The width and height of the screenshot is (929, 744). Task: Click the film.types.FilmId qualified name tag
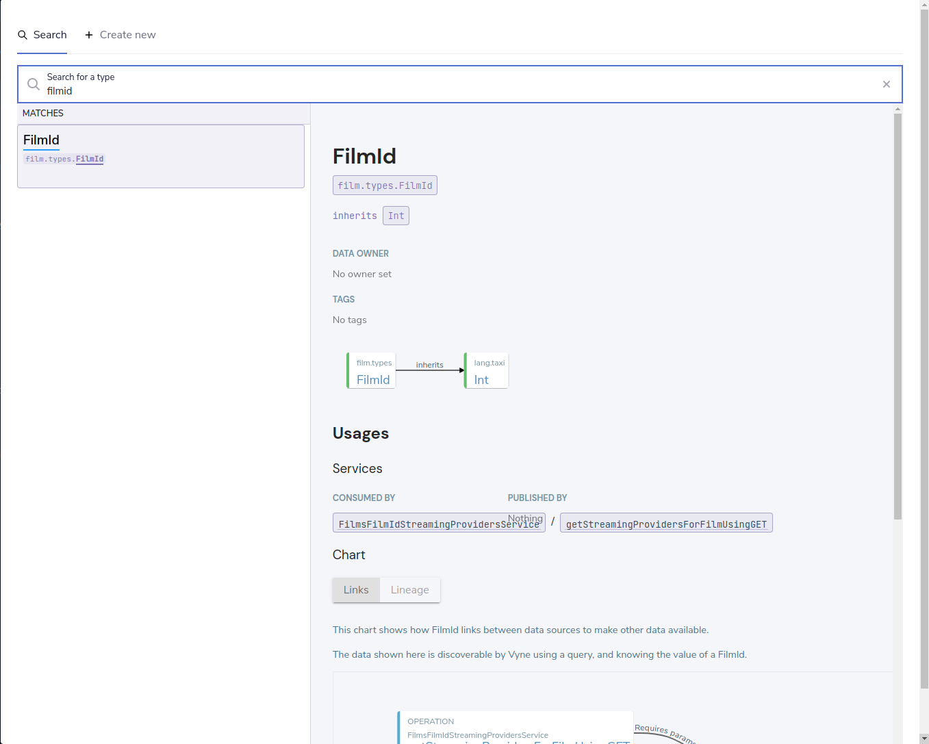pyautogui.click(x=385, y=185)
